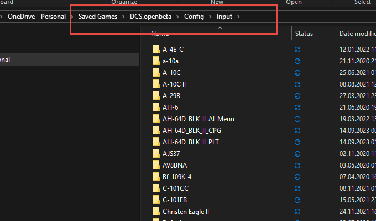Select the AH-64D_BLK_II_CPG folder icon
The height and width of the screenshot is (221, 376).
156,131
